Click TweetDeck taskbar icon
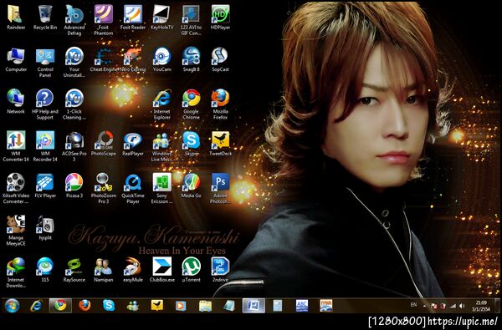502x330 pixels. pyautogui.click(x=157, y=306)
